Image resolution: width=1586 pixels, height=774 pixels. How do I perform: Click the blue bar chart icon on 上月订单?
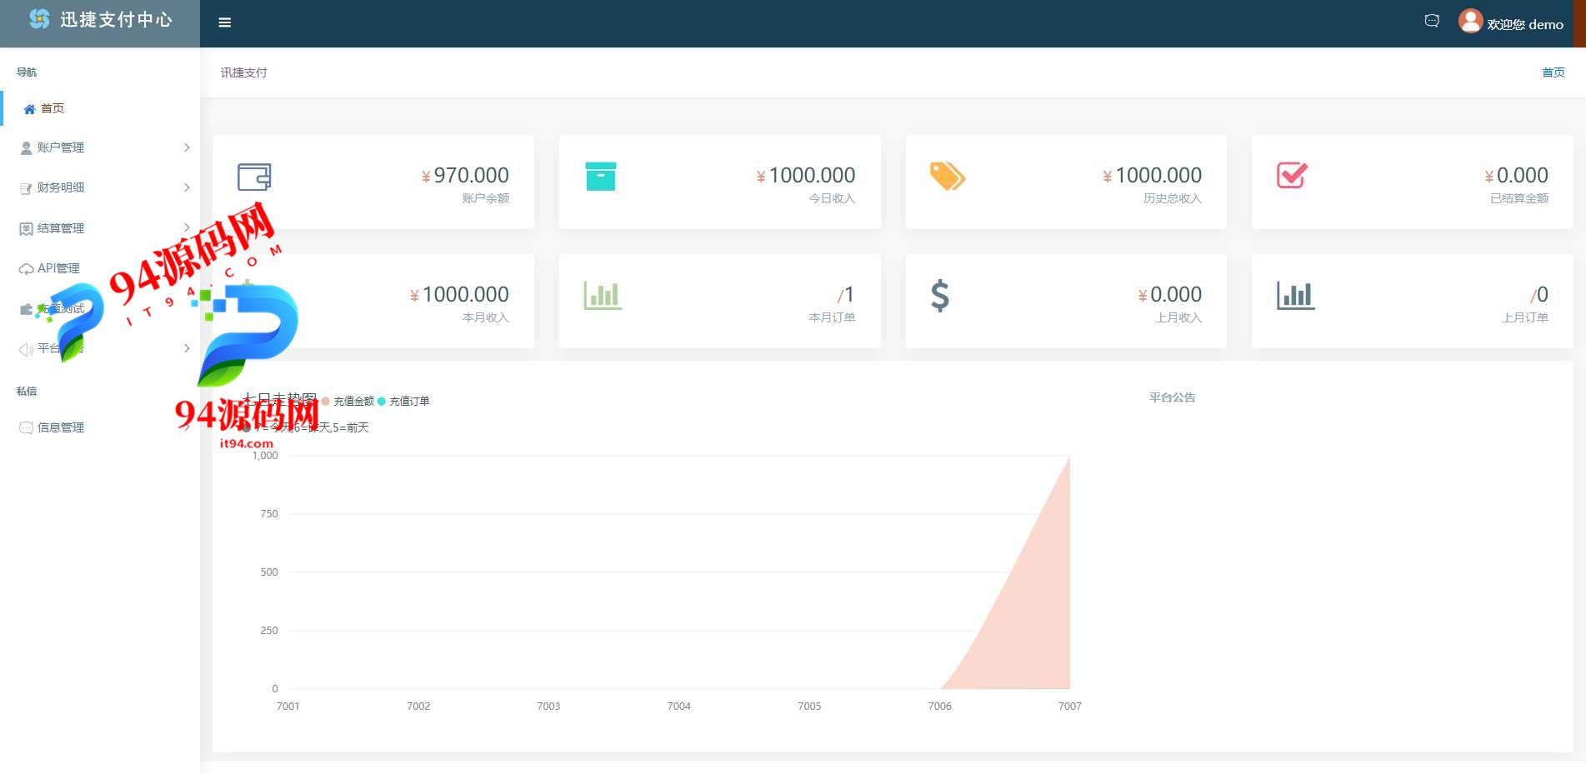[x=1295, y=295]
